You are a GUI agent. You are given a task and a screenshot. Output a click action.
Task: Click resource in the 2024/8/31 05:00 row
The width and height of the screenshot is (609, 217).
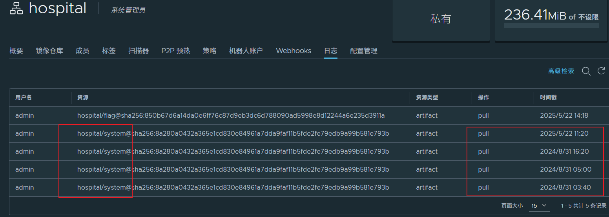[233, 170]
